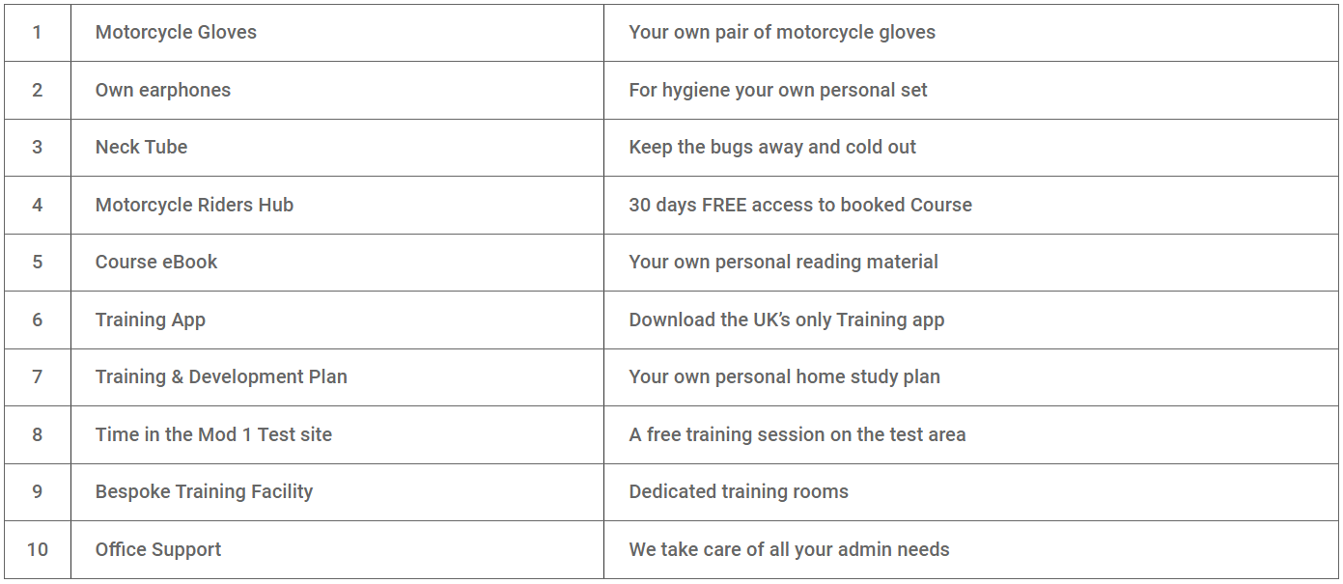Select Motorcycle Riders Hub text
The image size is (1343, 584).
tap(194, 205)
